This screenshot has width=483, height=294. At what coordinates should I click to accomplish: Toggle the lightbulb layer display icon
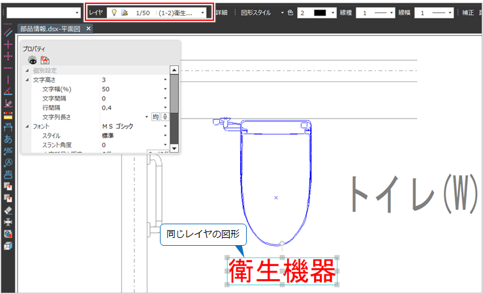click(114, 12)
